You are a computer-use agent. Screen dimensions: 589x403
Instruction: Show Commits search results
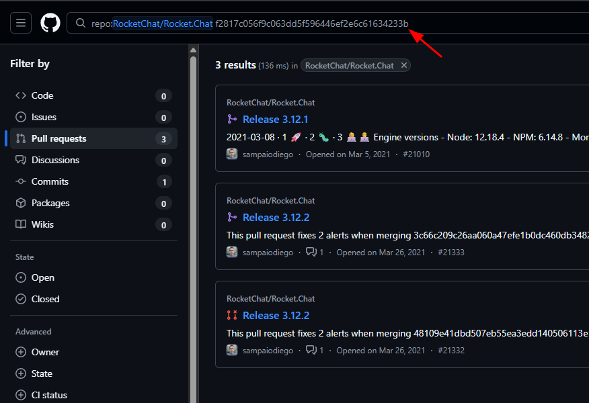point(50,181)
